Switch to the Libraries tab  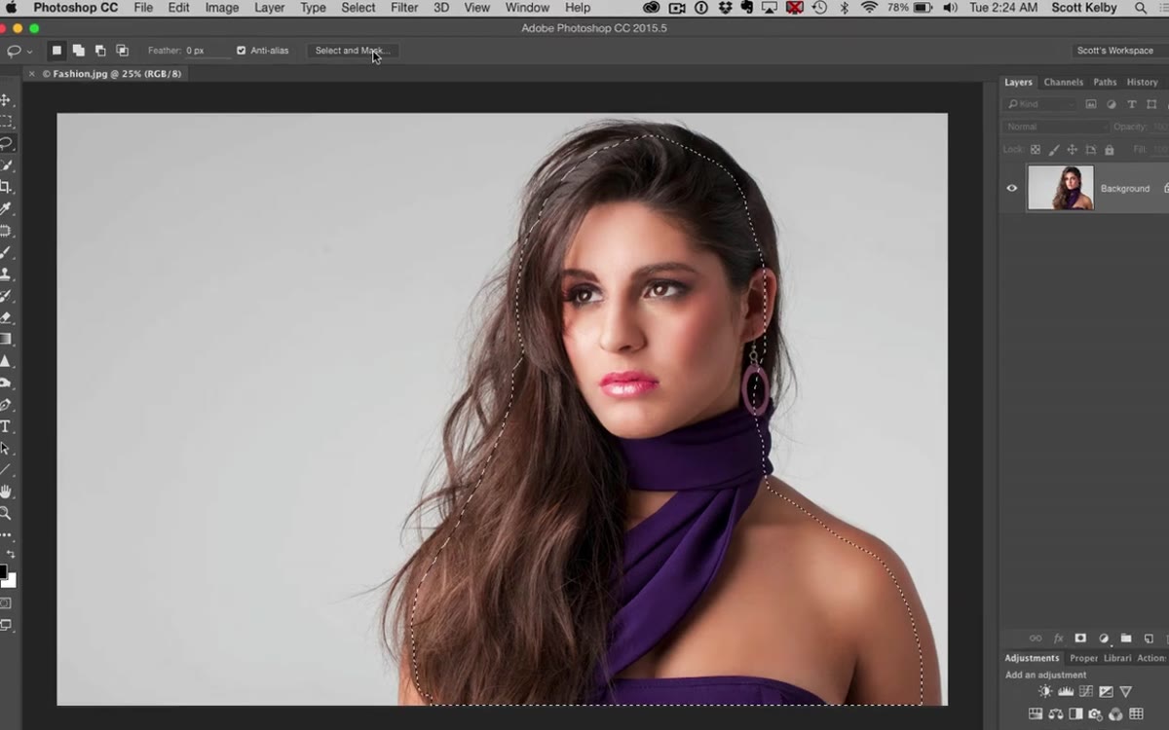[x=1117, y=658]
